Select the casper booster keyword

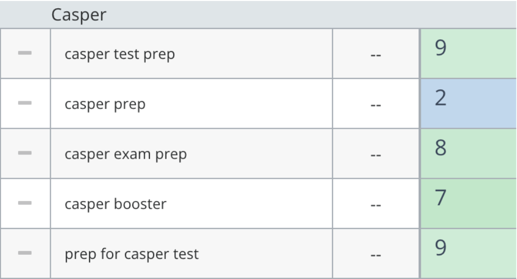(x=115, y=204)
